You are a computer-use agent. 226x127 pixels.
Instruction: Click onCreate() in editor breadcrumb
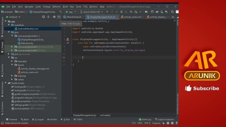click(105, 115)
